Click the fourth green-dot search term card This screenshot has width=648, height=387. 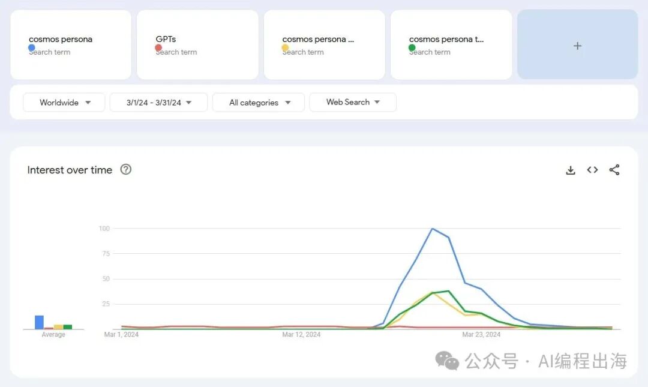451,45
